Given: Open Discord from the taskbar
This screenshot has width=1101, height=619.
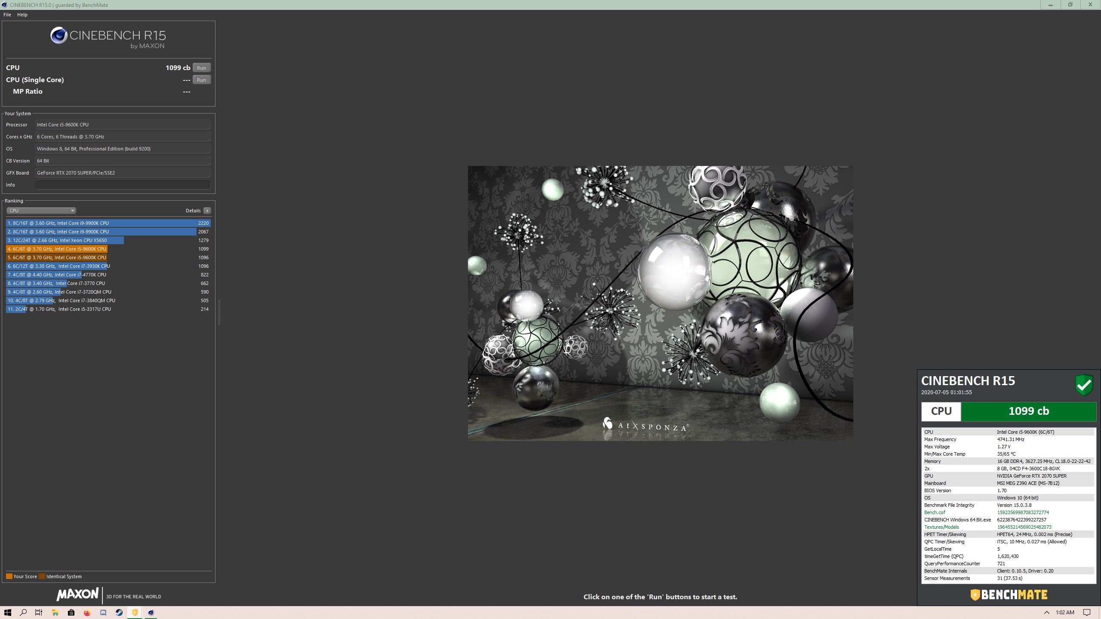Looking at the screenshot, I should (x=103, y=613).
